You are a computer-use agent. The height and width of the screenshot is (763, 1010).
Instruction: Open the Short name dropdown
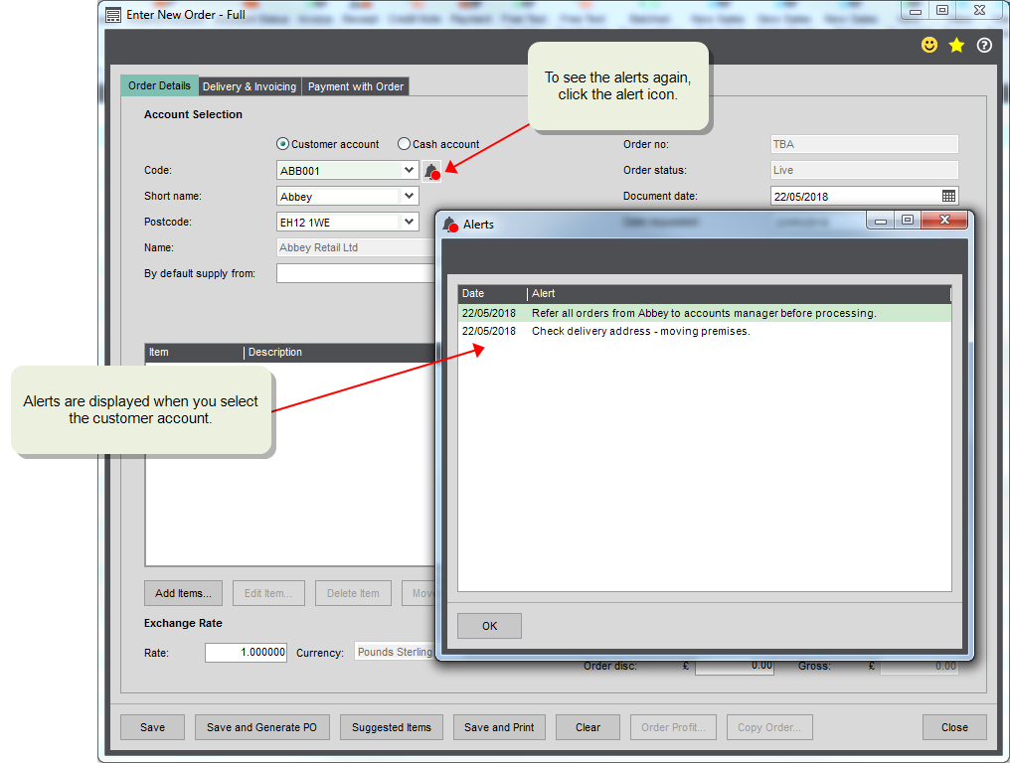[x=409, y=196]
